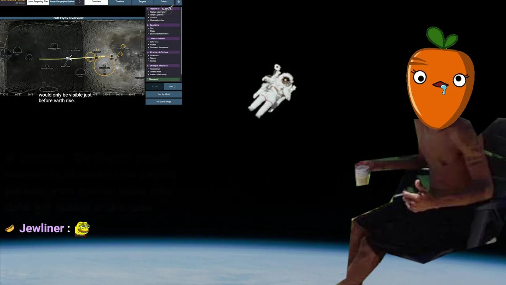Click the Turn Big 15 Off button

coord(164,94)
